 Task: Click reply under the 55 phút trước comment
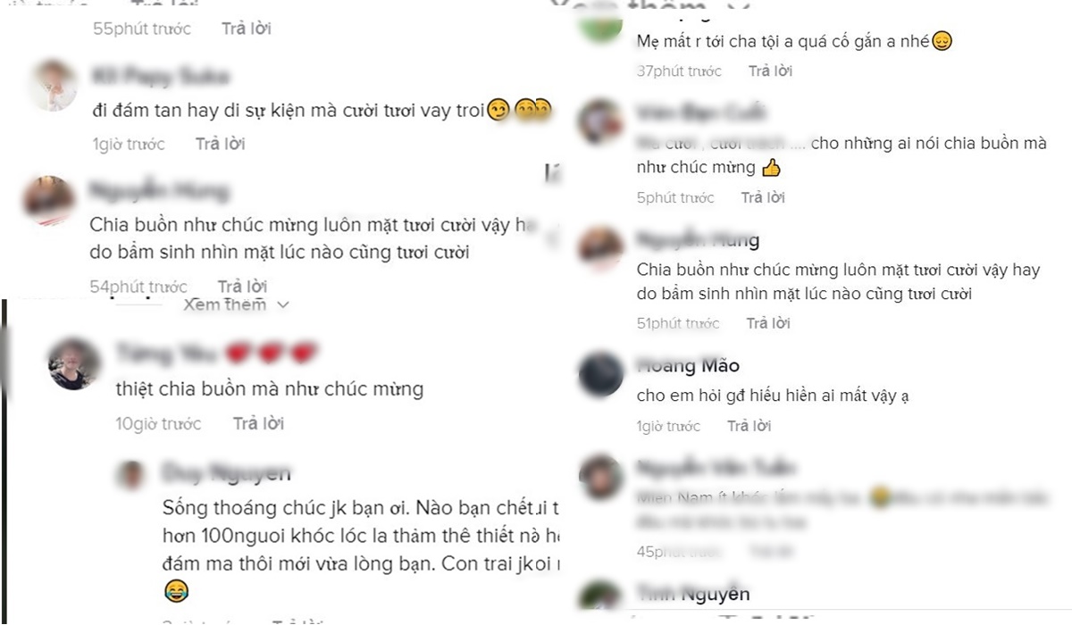click(247, 29)
